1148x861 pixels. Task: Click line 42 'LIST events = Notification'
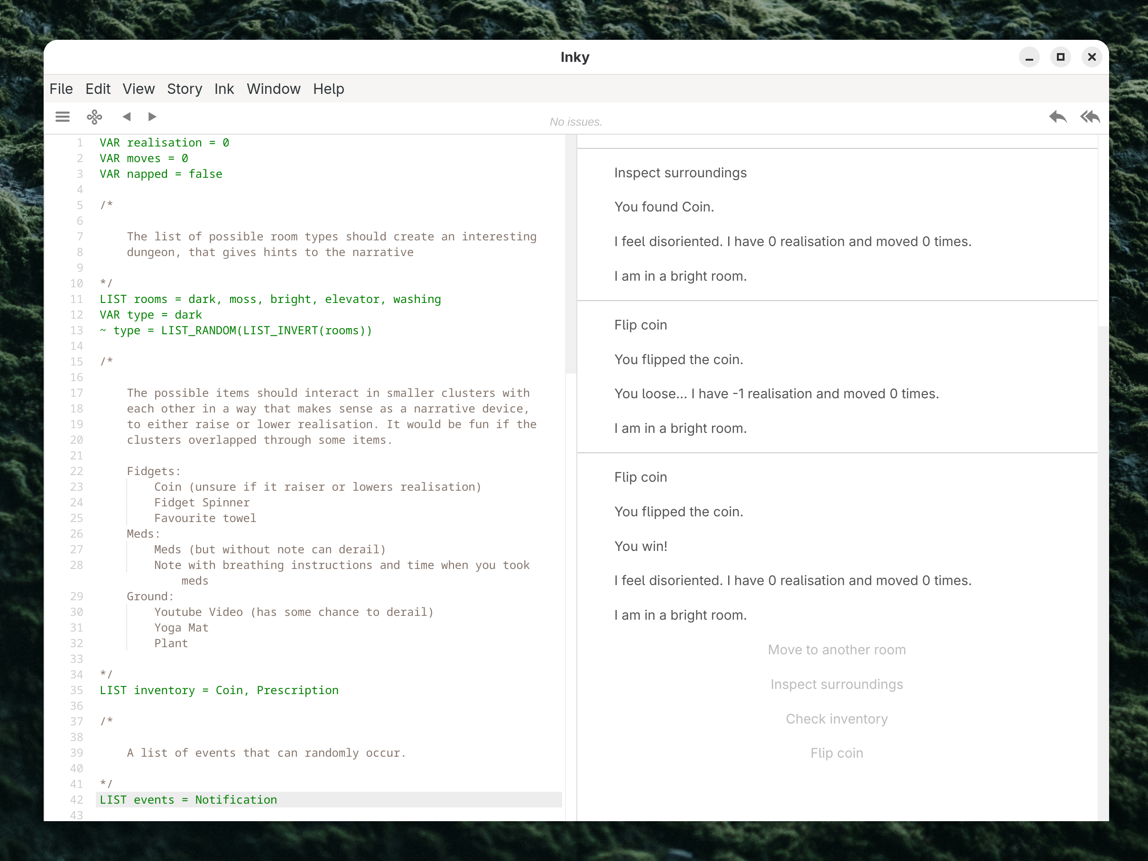pyautogui.click(x=188, y=799)
